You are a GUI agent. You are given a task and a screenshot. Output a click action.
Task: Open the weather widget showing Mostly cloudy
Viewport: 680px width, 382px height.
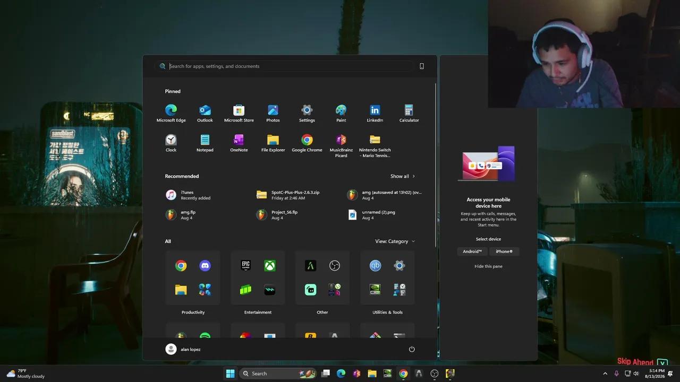[x=25, y=374]
